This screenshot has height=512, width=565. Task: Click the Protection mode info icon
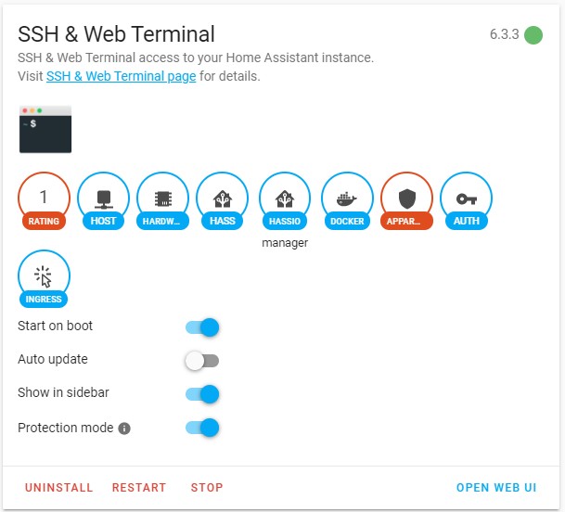[x=124, y=429]
